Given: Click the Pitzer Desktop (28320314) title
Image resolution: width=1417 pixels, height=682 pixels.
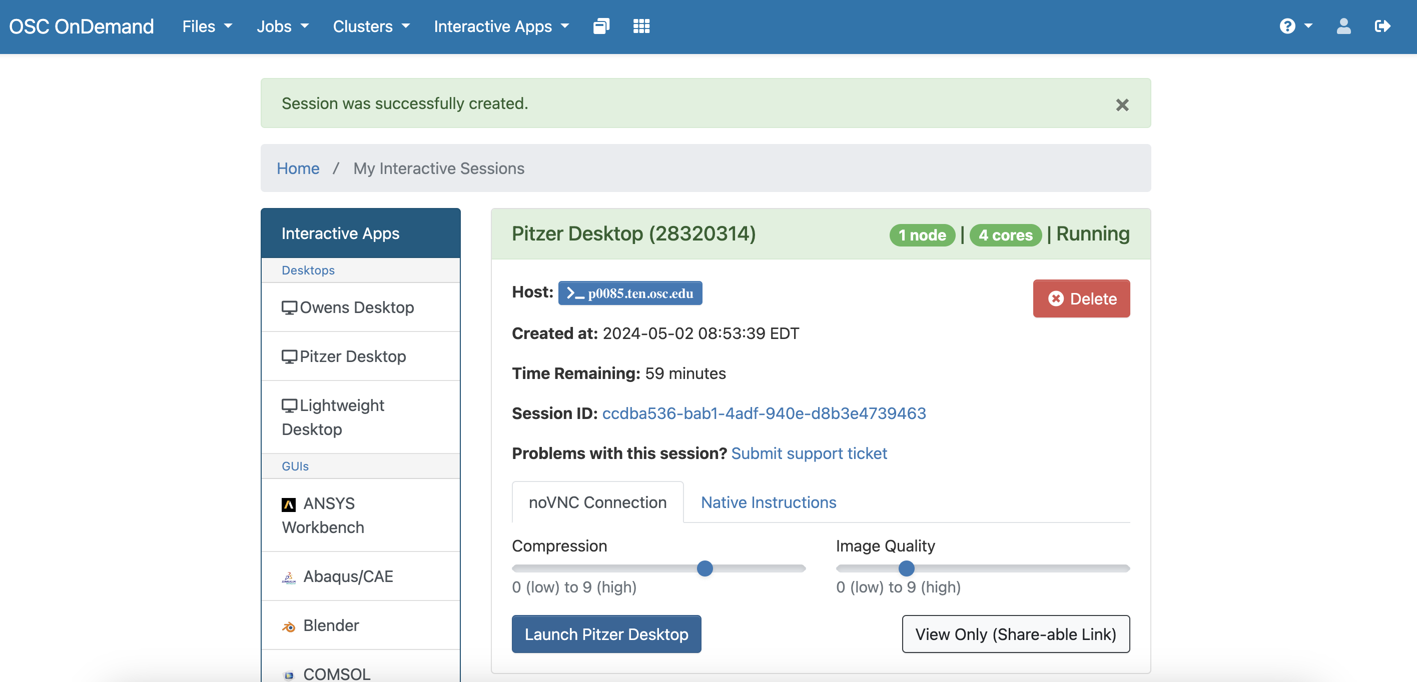Looking at the screenshot, I should (x=633, y=233).
